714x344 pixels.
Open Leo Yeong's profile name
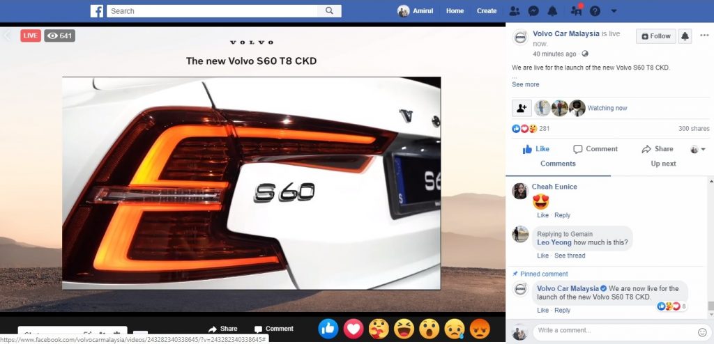pos(554,242)
